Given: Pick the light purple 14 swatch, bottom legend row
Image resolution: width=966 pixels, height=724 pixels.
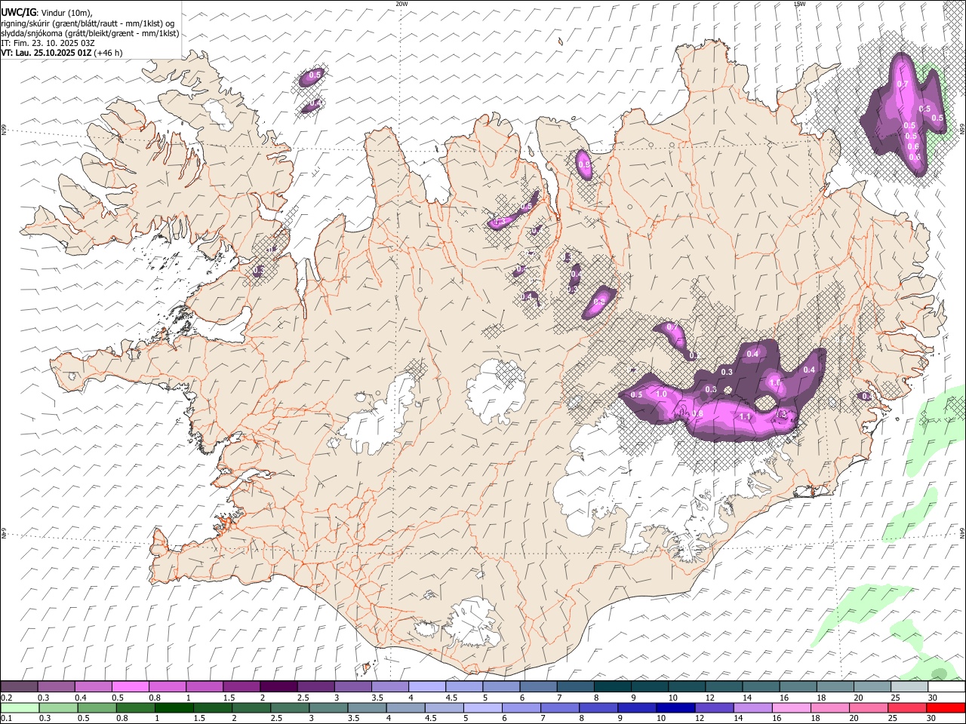Looking at the screenshot, I should click(753, 708).
